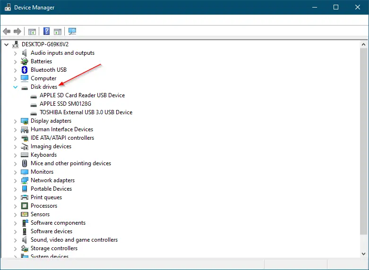Select Sound, video and game controllers
Viewport: 369px width, 270px height.
74,240
